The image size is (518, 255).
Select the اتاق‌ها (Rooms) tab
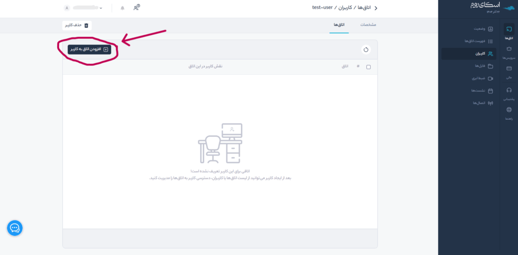coord(339,25)
